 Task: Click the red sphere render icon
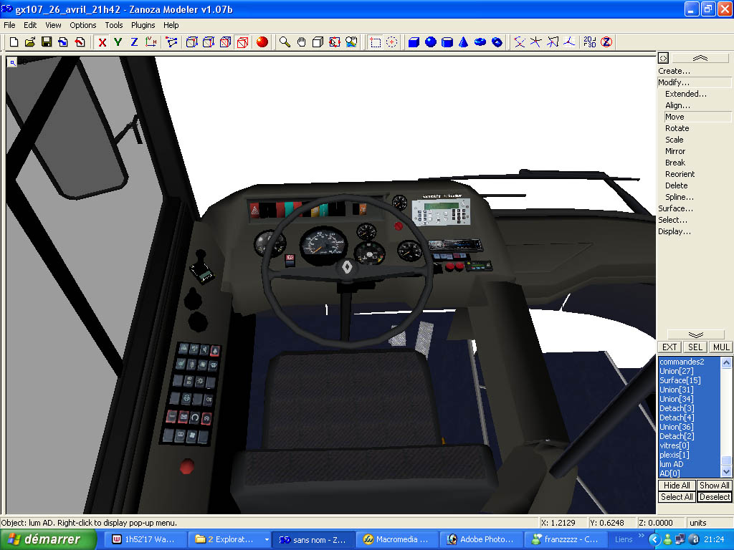click(262, 42)
